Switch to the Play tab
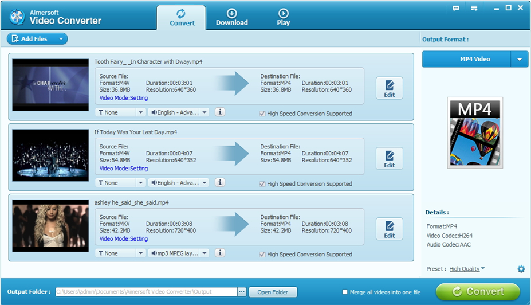 (283, 17)
